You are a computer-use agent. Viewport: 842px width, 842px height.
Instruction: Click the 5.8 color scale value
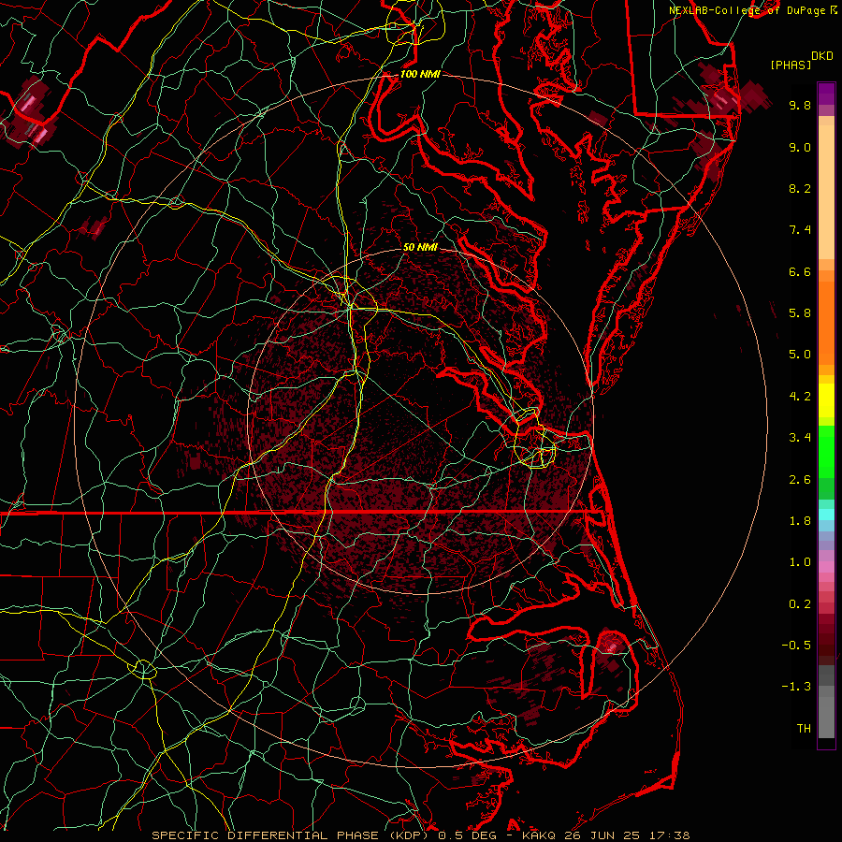800,313
